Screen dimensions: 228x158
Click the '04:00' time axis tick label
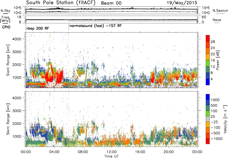pyautogui.click(x=54, y=152)
